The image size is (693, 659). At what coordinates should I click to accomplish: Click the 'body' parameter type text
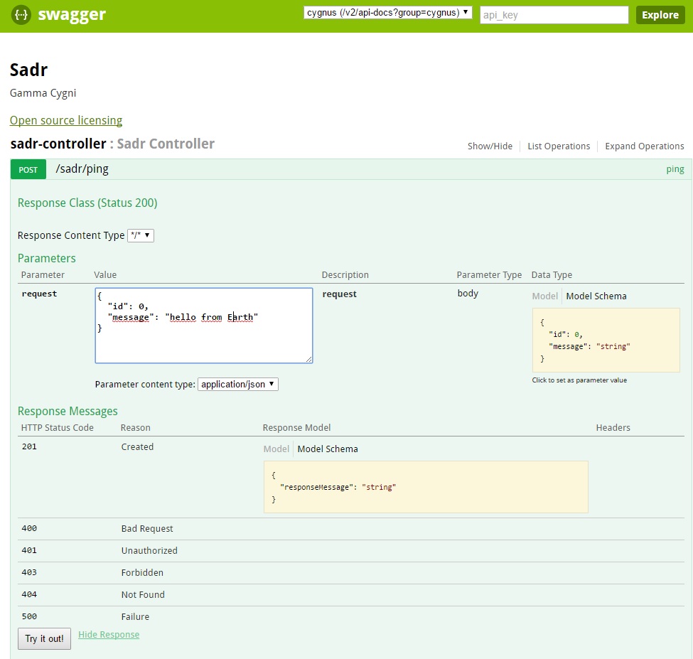pyautogui.click(x=468, y=294)
